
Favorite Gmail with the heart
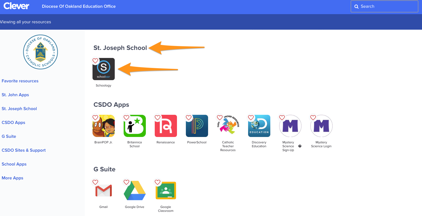95,182
